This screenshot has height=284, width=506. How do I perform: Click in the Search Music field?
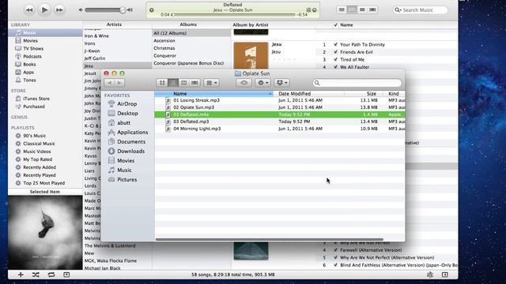(x=421, y=10)
